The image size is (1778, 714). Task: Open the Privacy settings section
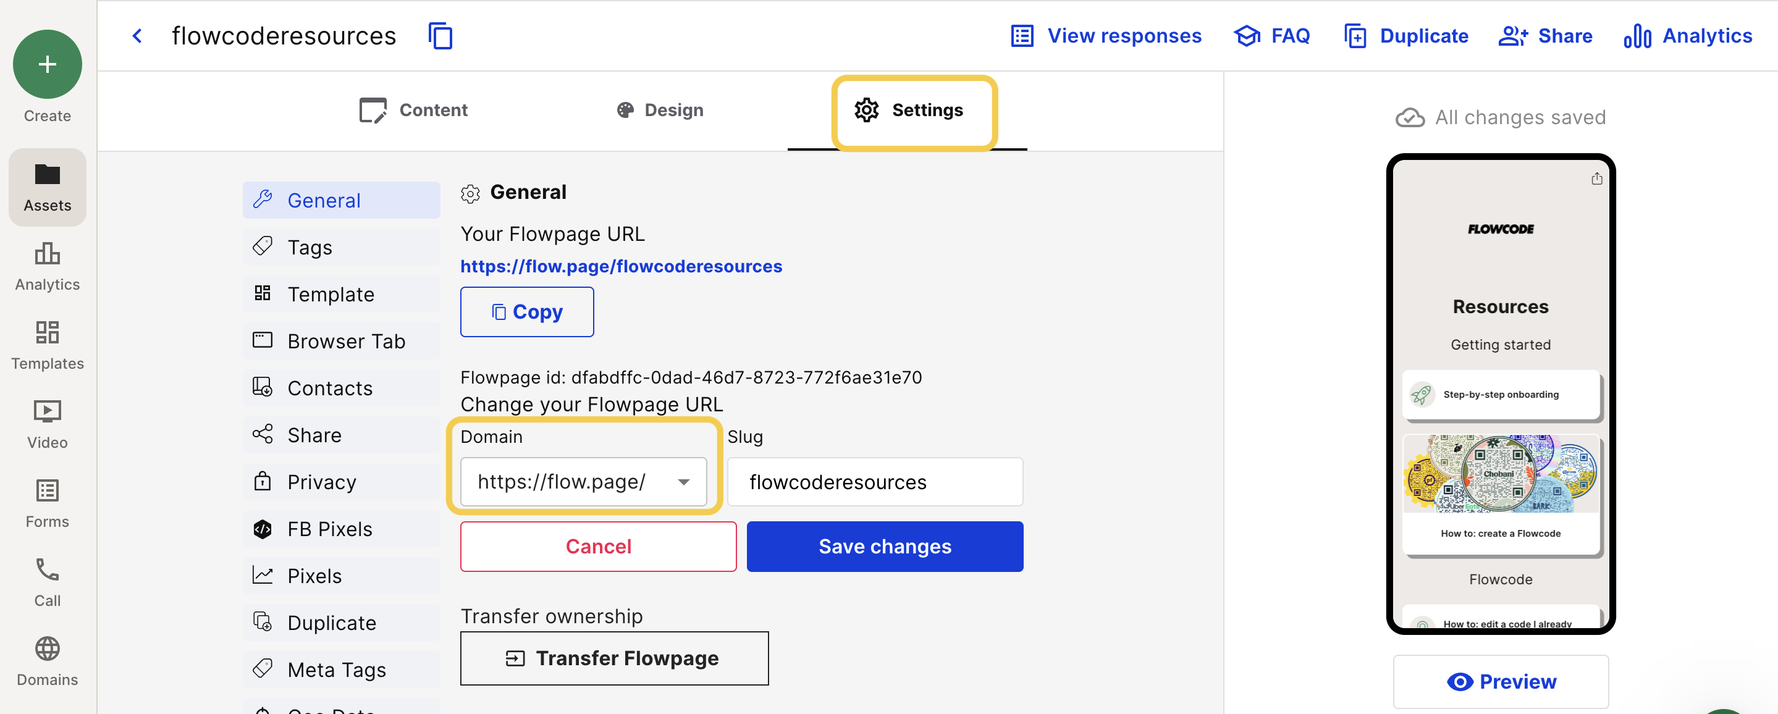tap(341, 482)
